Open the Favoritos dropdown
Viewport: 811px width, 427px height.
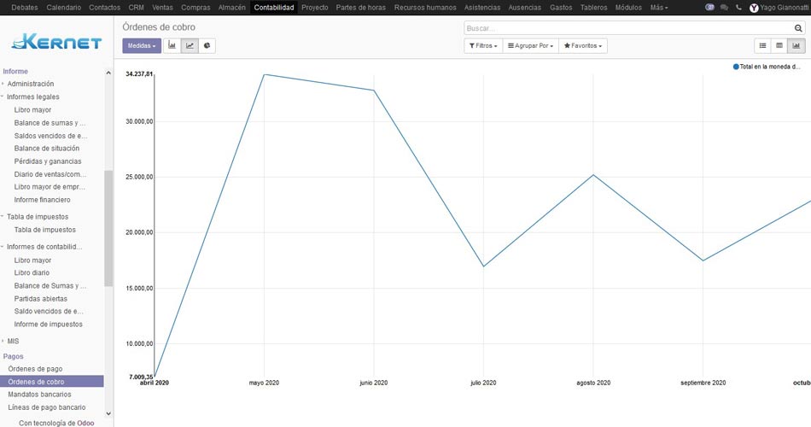pyautogui.click(x=583, y=45)
